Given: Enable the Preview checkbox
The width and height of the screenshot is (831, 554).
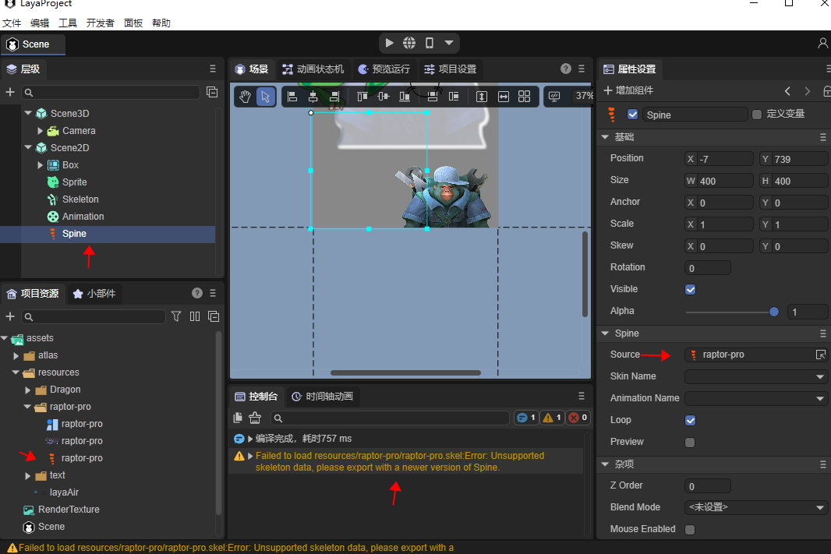Looking at the screenshot, I should tap(690, 442).
